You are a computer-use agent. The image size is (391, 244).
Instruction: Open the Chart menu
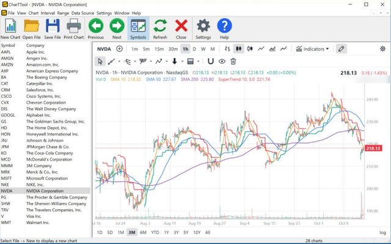pyautogui.click(x=33, y=13)
